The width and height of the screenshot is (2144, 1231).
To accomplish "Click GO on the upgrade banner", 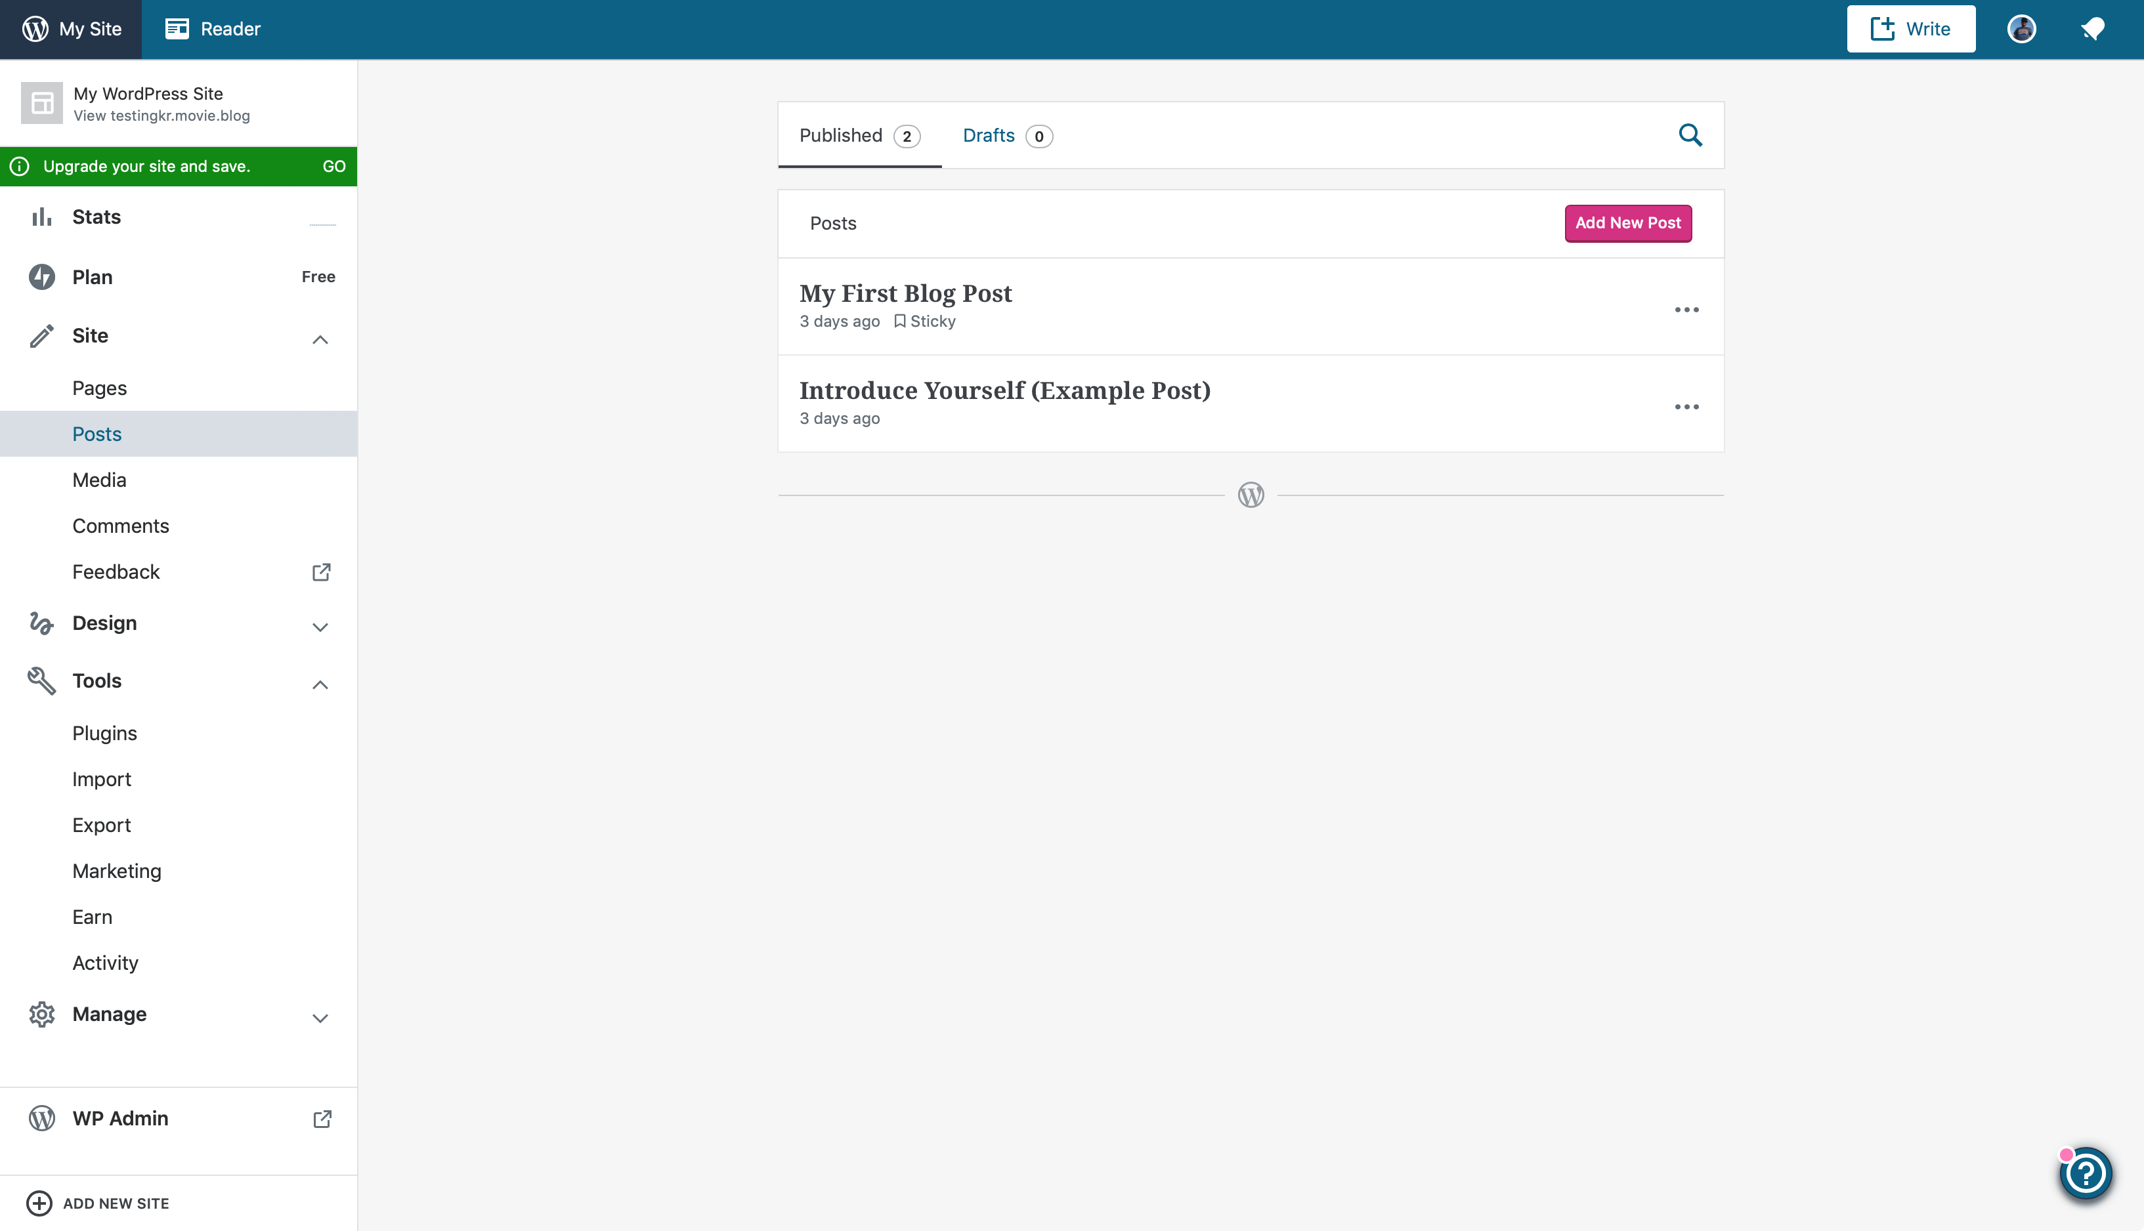I will coord(334,167).
